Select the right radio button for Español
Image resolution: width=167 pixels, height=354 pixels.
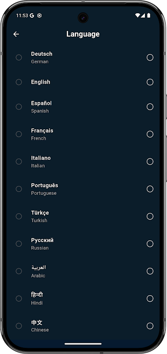point(150,107)
